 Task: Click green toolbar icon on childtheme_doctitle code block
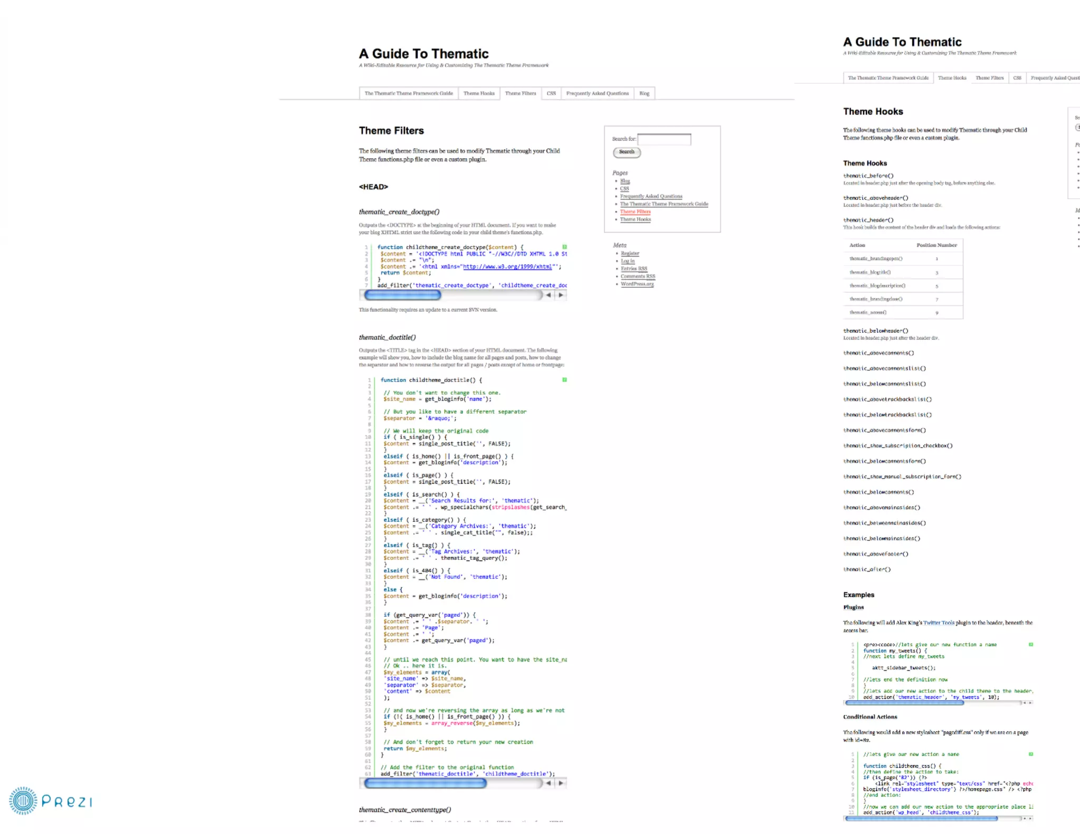pyautogui.click(x=564, y=380)
